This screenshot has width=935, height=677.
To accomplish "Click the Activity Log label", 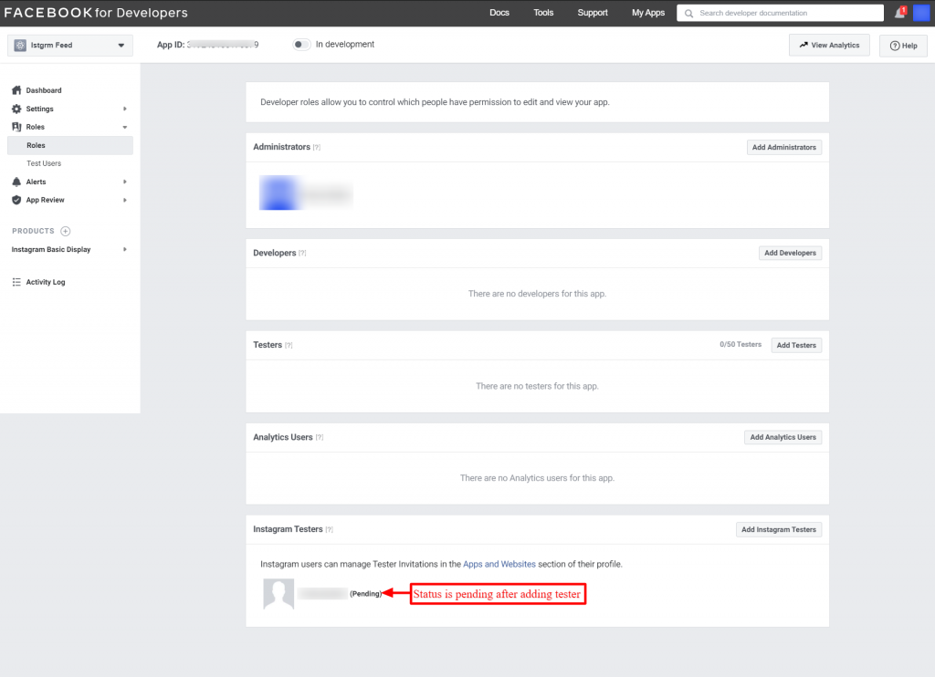I will [46, 283].
